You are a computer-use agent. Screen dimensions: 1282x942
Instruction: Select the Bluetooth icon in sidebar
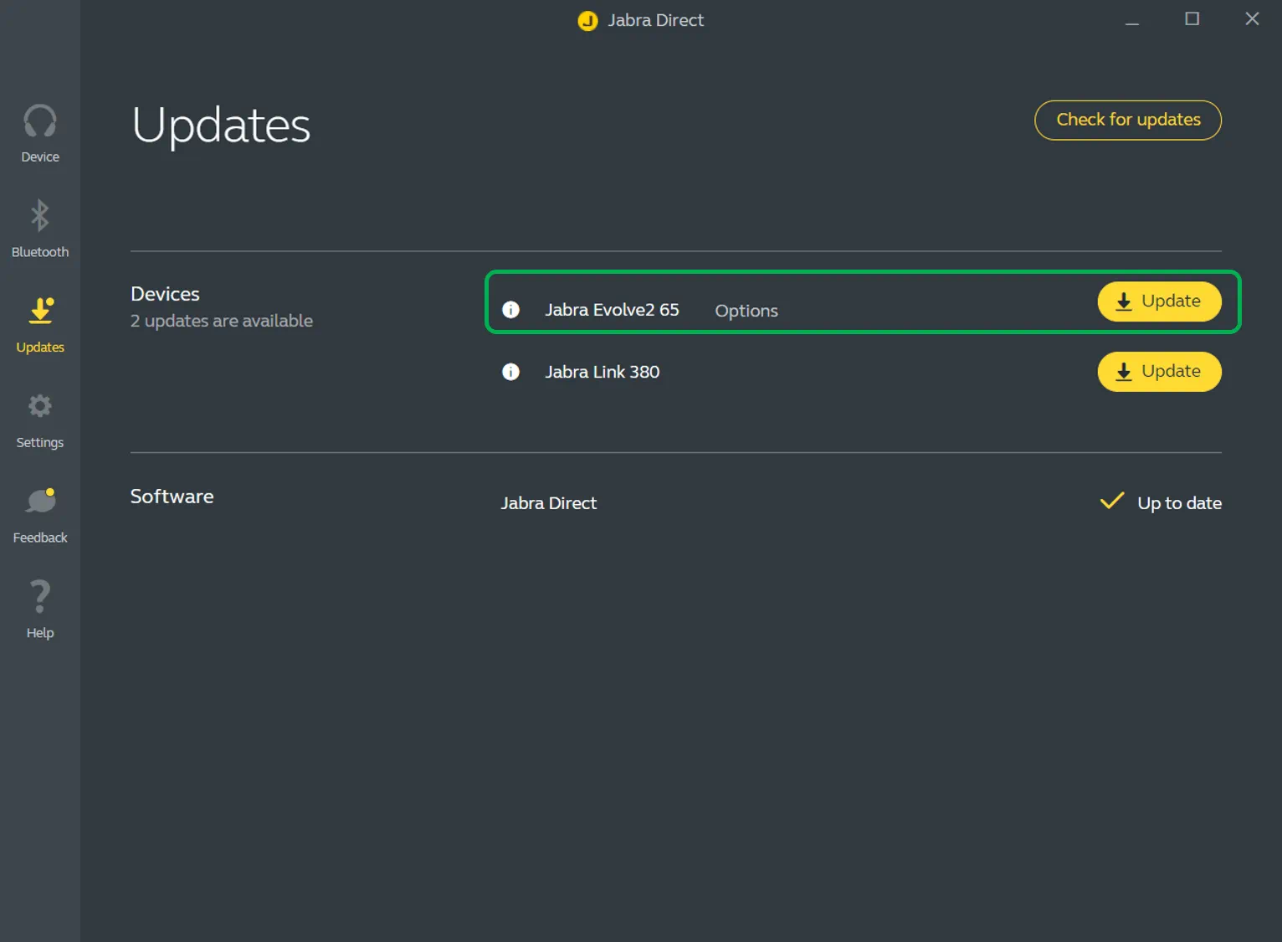tap(40, 216)
